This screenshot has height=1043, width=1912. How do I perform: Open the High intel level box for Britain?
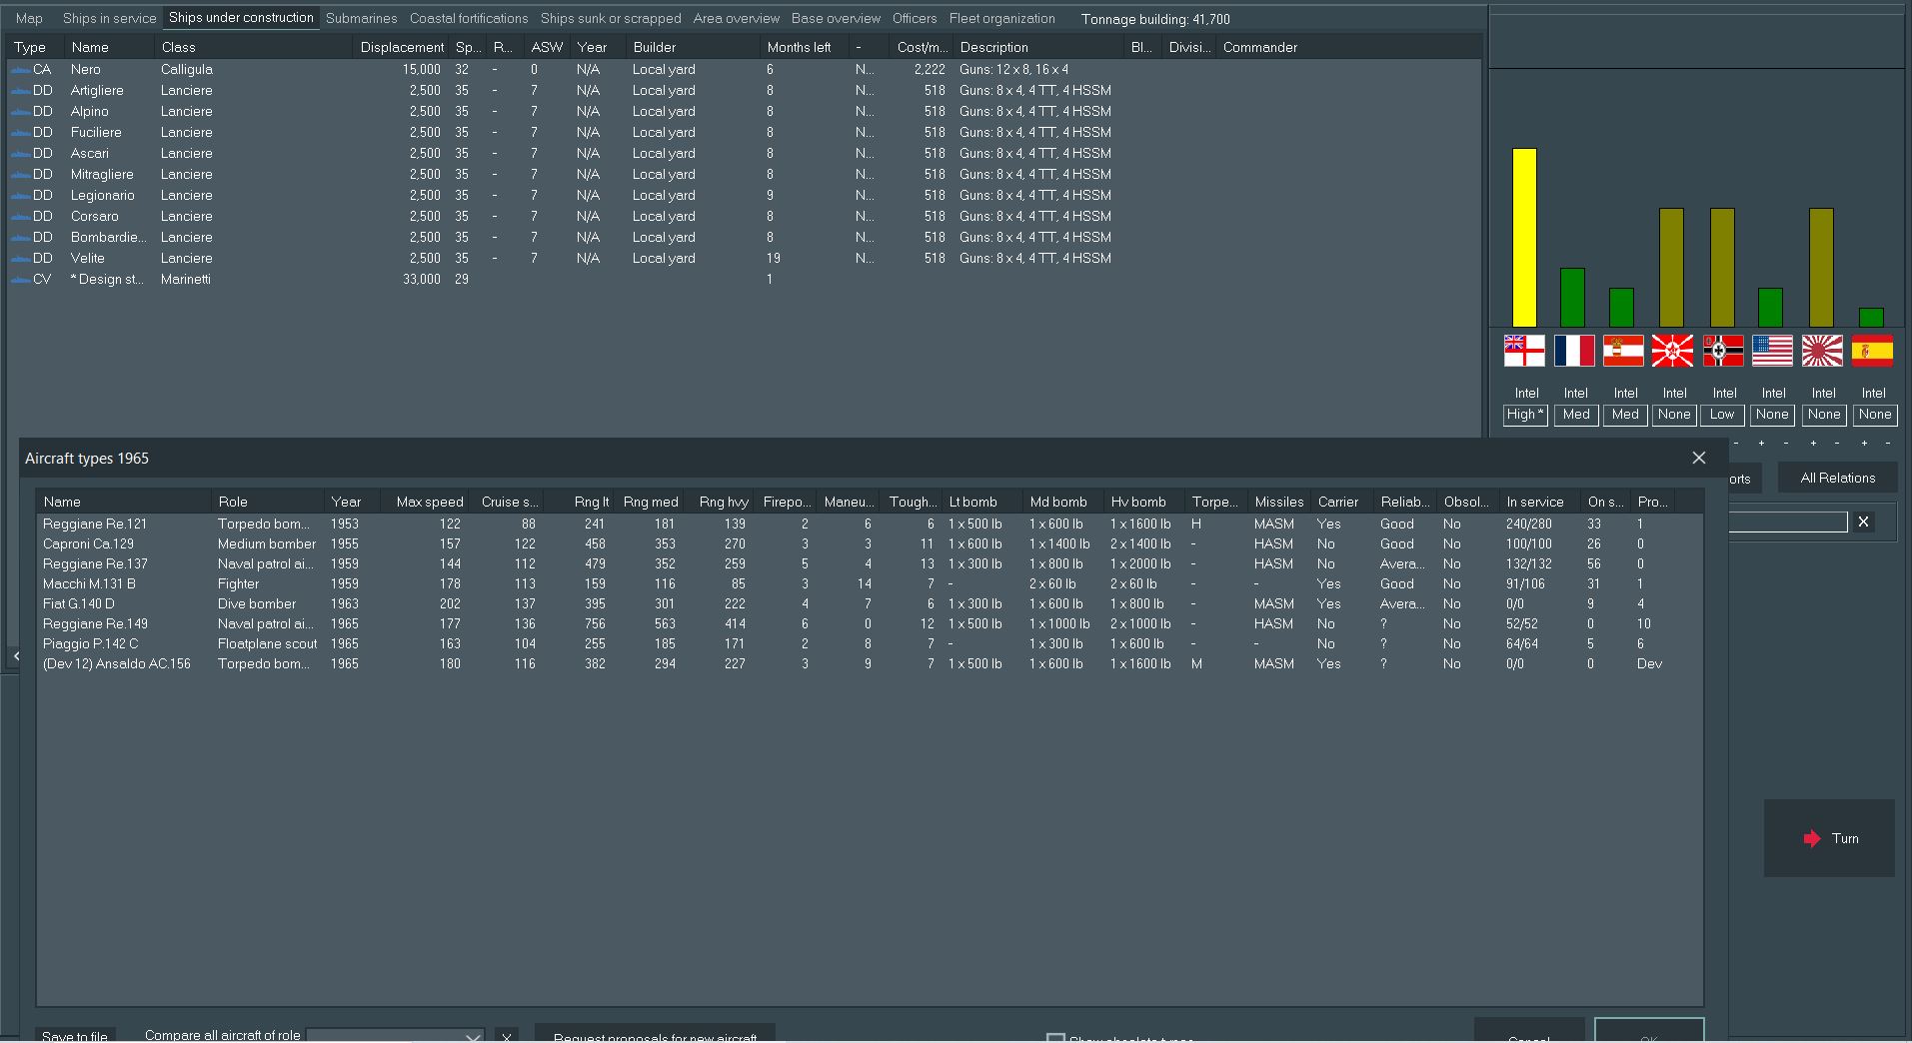pos(1525,415)
